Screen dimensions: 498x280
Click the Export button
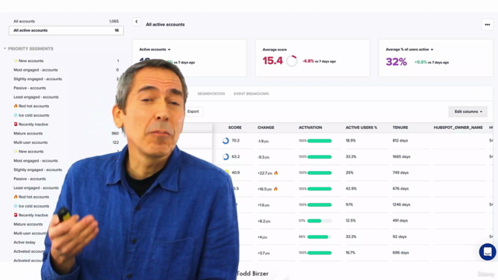tap(193, 111)
